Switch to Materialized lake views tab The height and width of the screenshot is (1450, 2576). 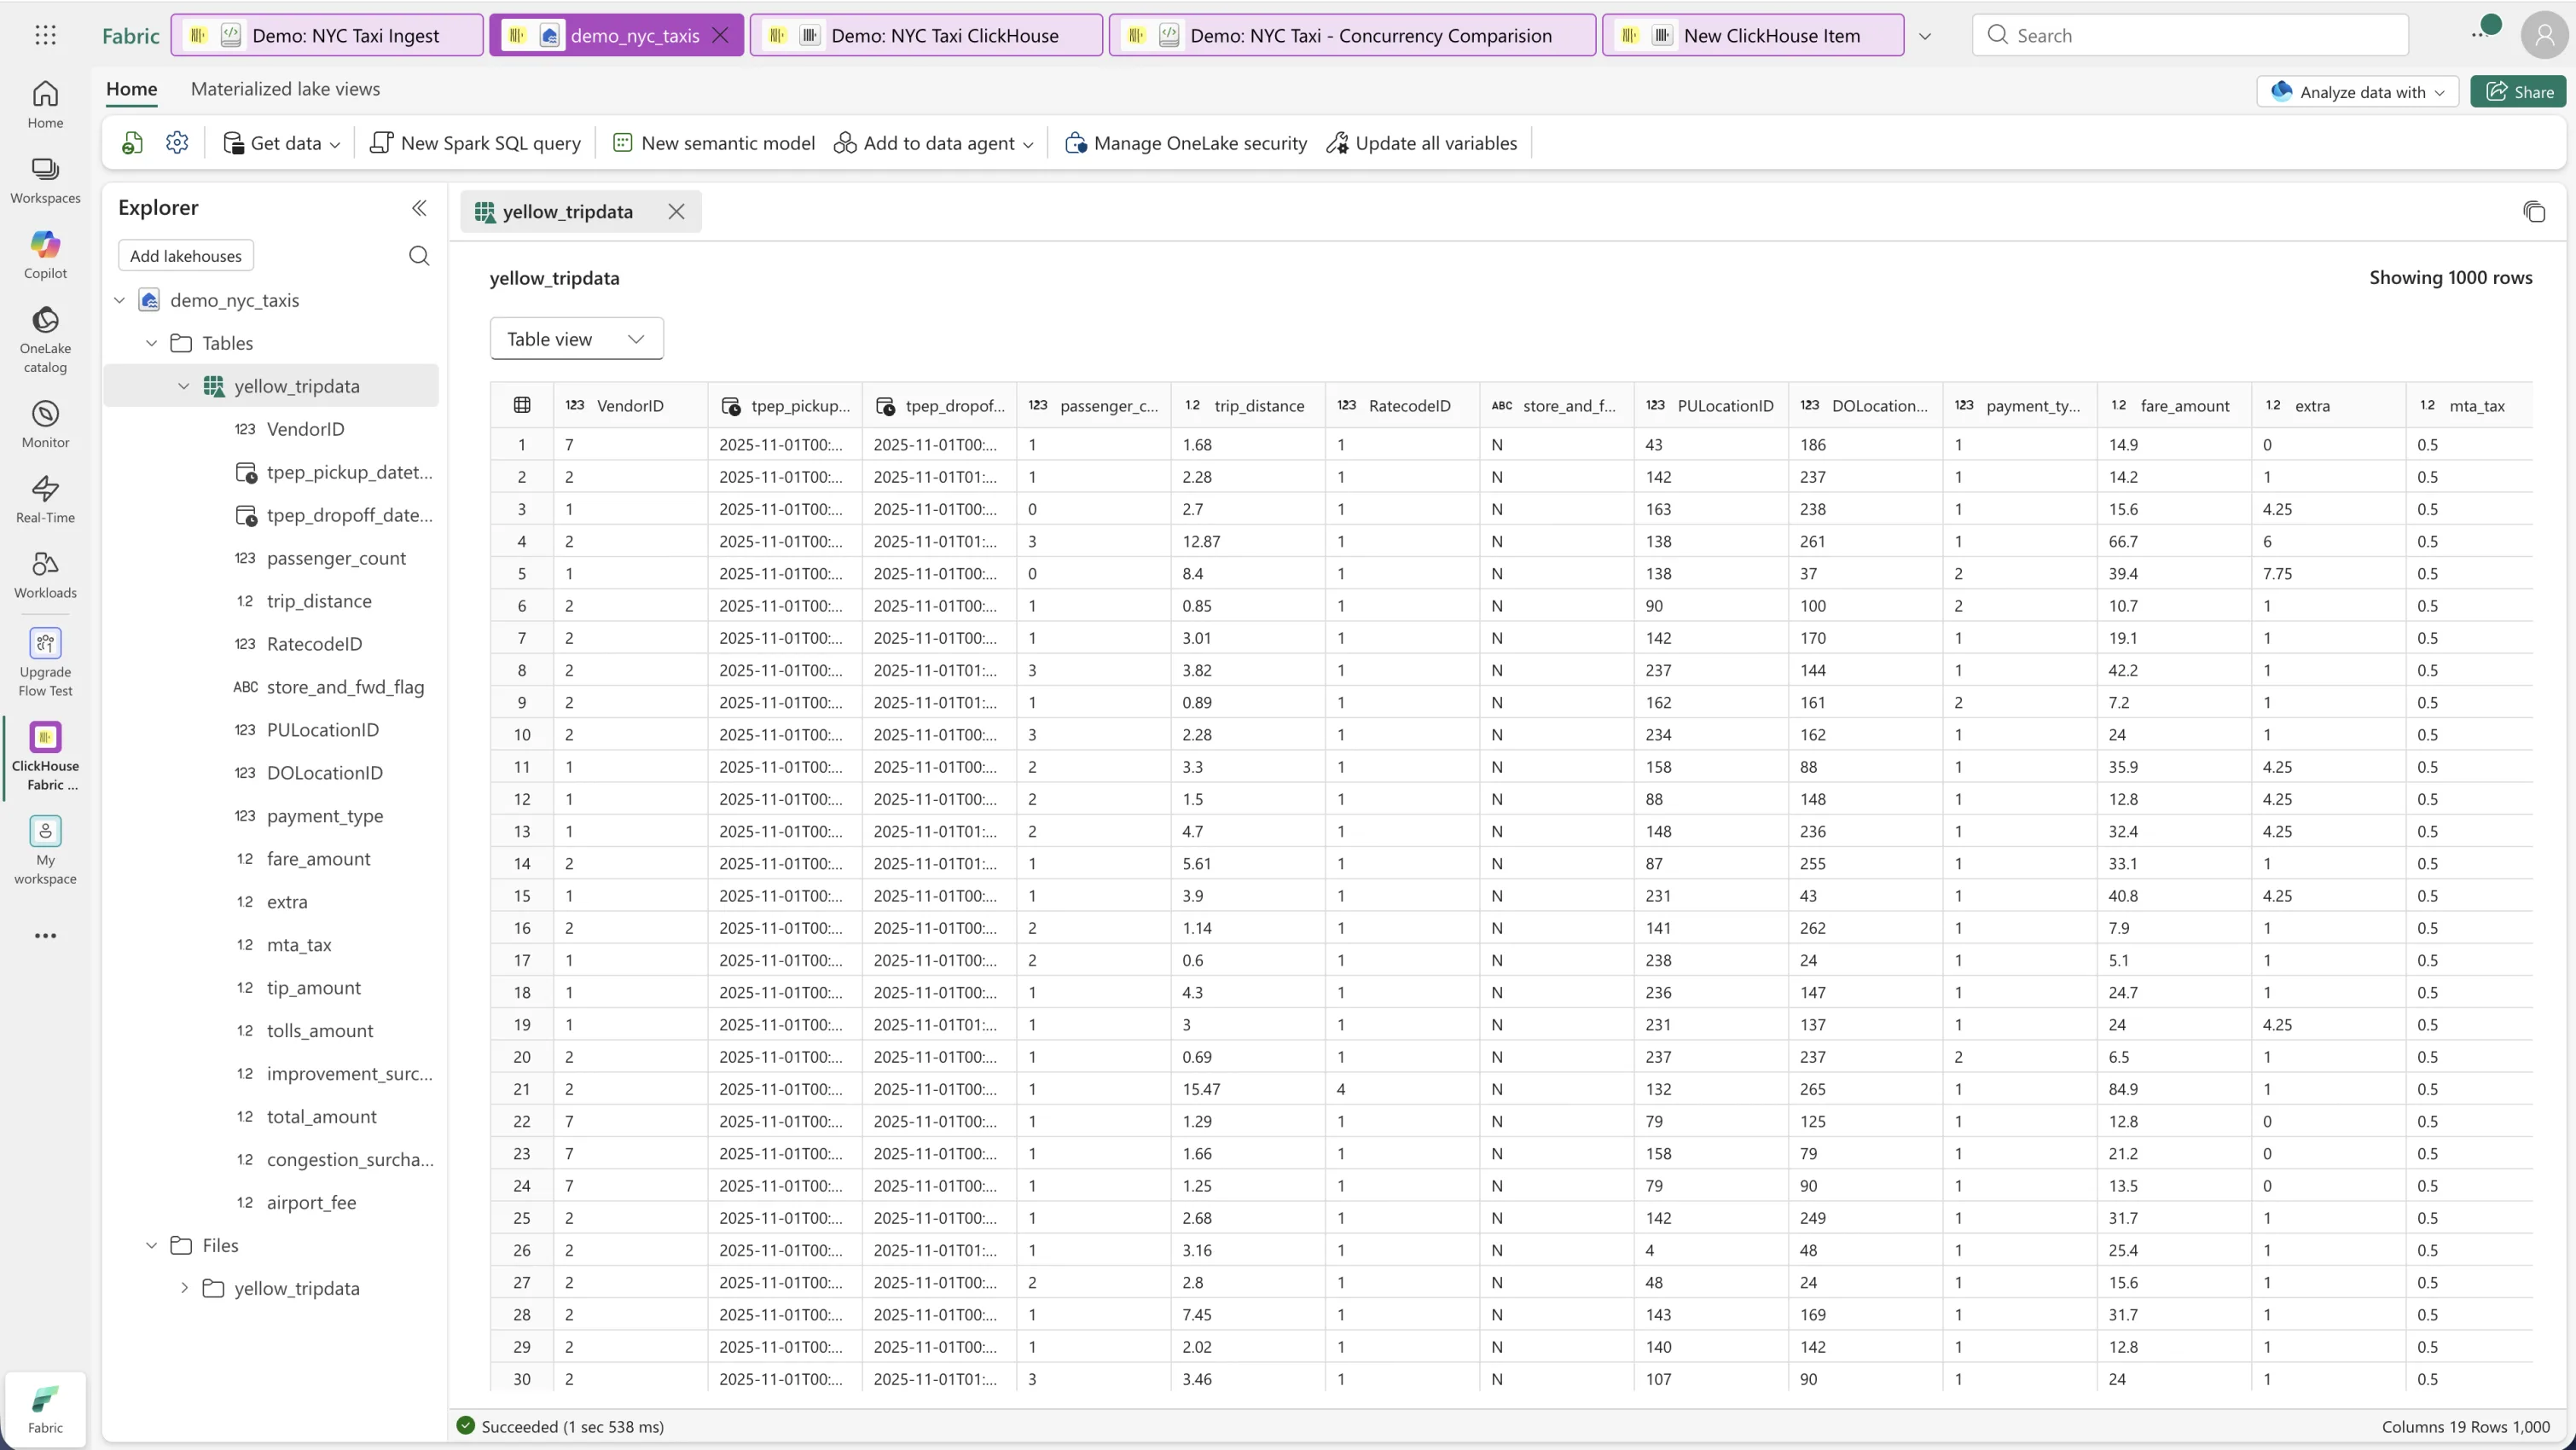[x=285, y=89]
